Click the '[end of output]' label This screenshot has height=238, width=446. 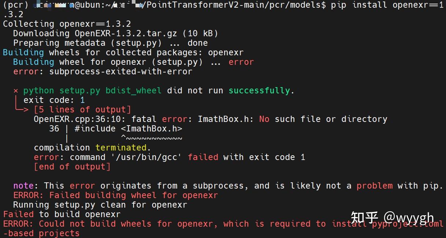(x=72, y=167)
